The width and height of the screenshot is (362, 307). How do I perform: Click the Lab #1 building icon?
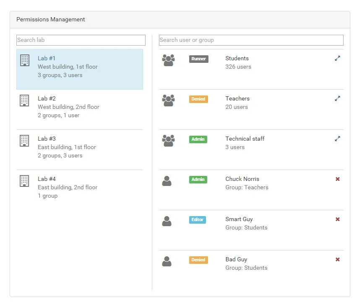pos(25,60)
